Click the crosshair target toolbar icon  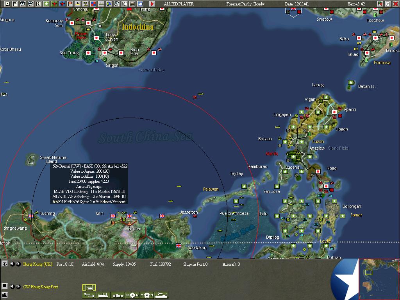[x=117, y=4]
